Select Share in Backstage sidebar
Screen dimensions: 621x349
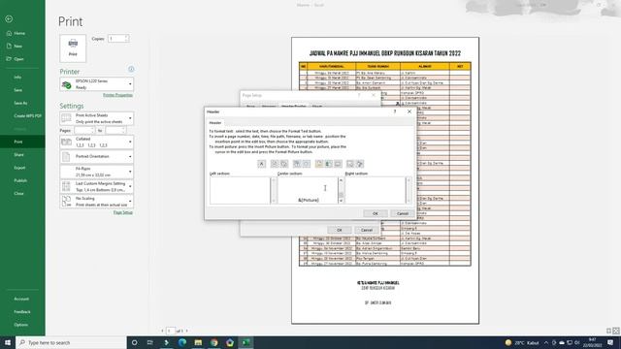[x=18, y=155]
